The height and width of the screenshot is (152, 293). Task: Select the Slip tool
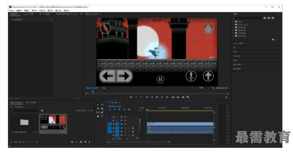point(98,112)
